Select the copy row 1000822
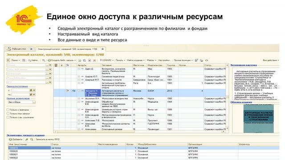Image resolution: width=285 pixels, height=160 pixels. tap(143, 158)
